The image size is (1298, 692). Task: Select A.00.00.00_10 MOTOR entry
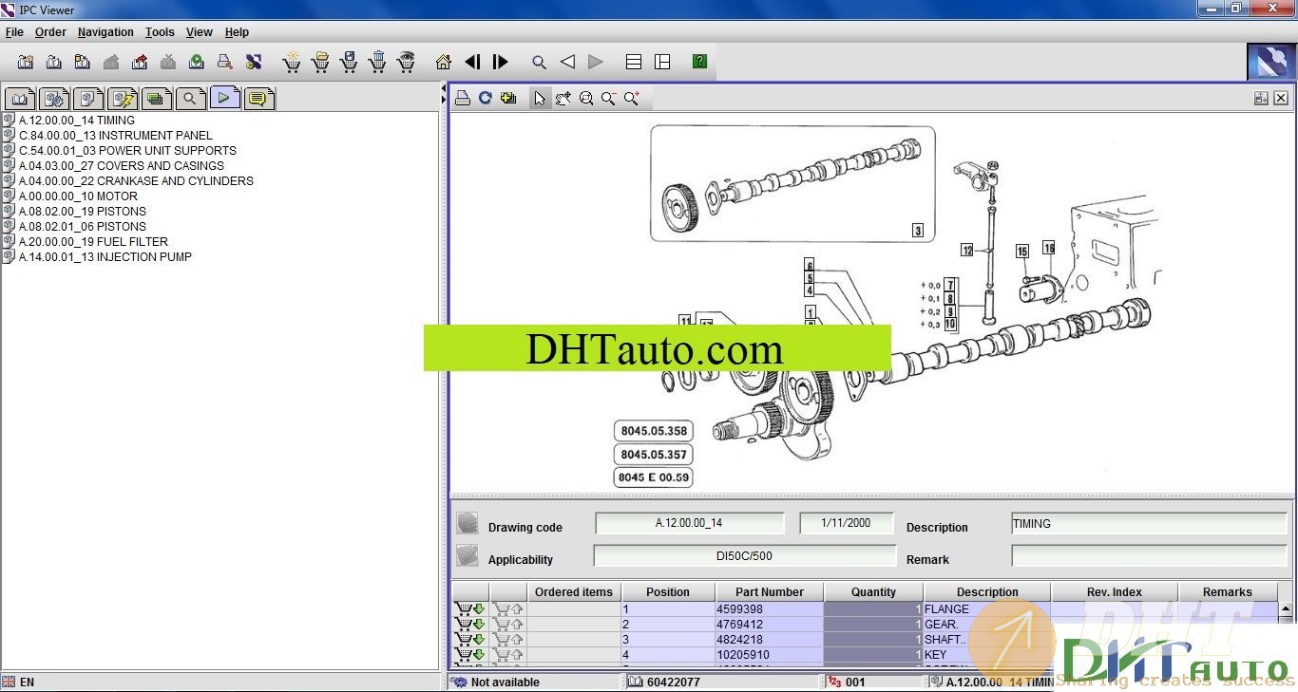coord(78,196)
